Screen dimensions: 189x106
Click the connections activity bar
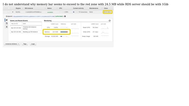(75, 12)
